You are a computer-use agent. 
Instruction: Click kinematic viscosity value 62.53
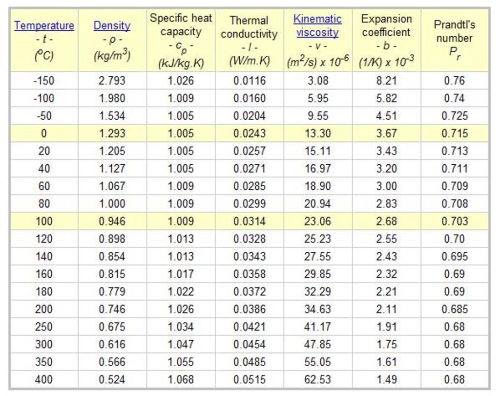click(x=317, y=379)
